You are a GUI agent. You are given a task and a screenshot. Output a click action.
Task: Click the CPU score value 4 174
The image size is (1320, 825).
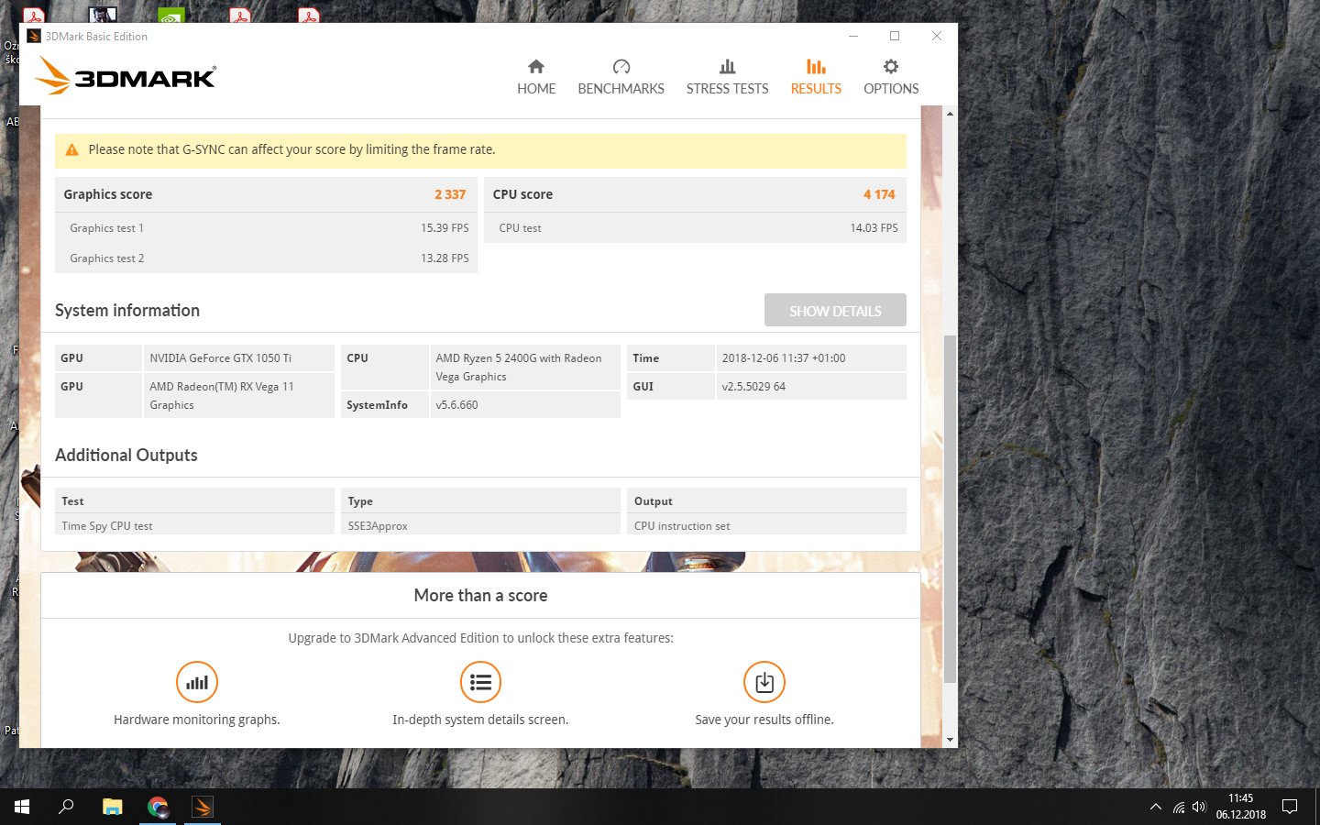pyautogui.click(x=879, y=194)
